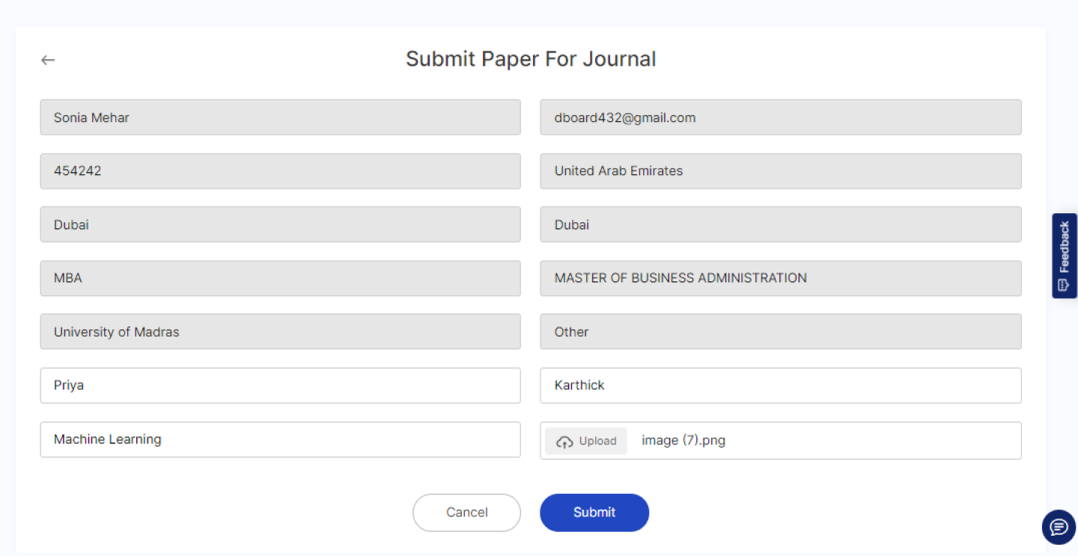Click the uploaded file name image (7).png
The image size is (1078, 556).
pyautogui.click(x=683, y=441)
